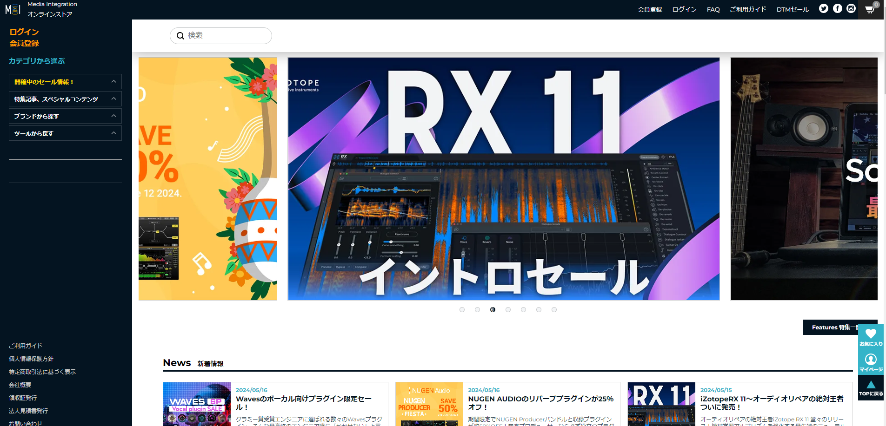Image resolution: width=886 pixels, height=426 pixels.
Task: Select the fifth carousel dot
Action: tap(523, 309)
